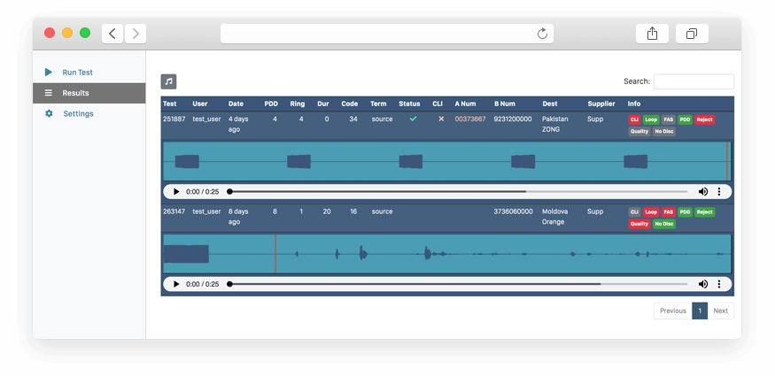Sort table by PDD column
Image resolution: width=775 pixels, height=376 pixels.
271,104
